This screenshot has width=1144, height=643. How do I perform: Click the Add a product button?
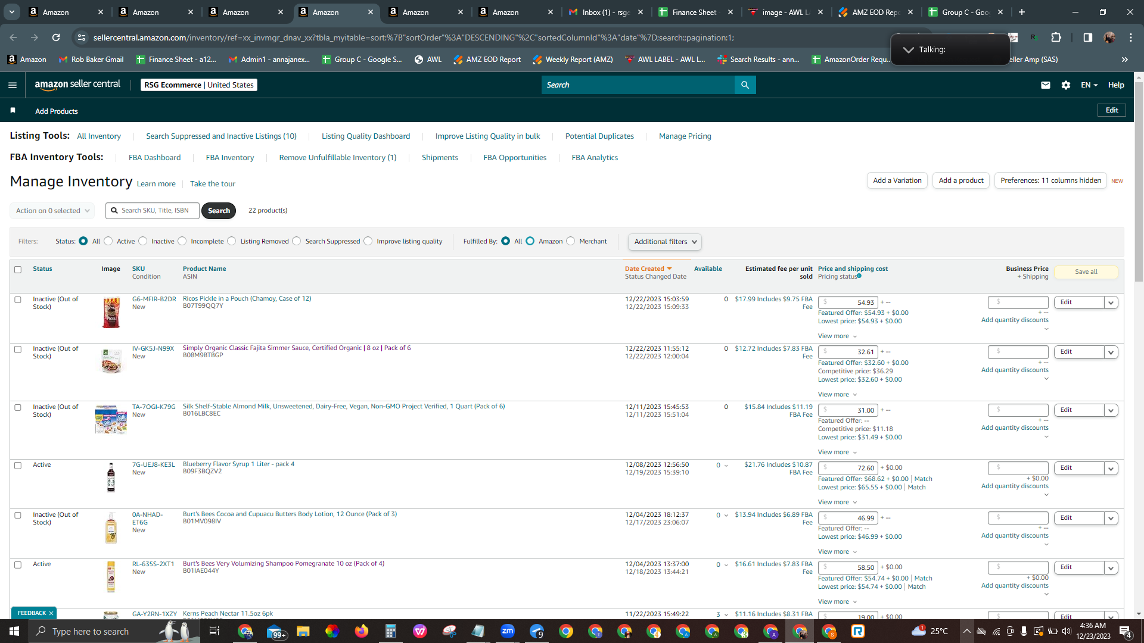pyautogui.click(x=961, y=180)
